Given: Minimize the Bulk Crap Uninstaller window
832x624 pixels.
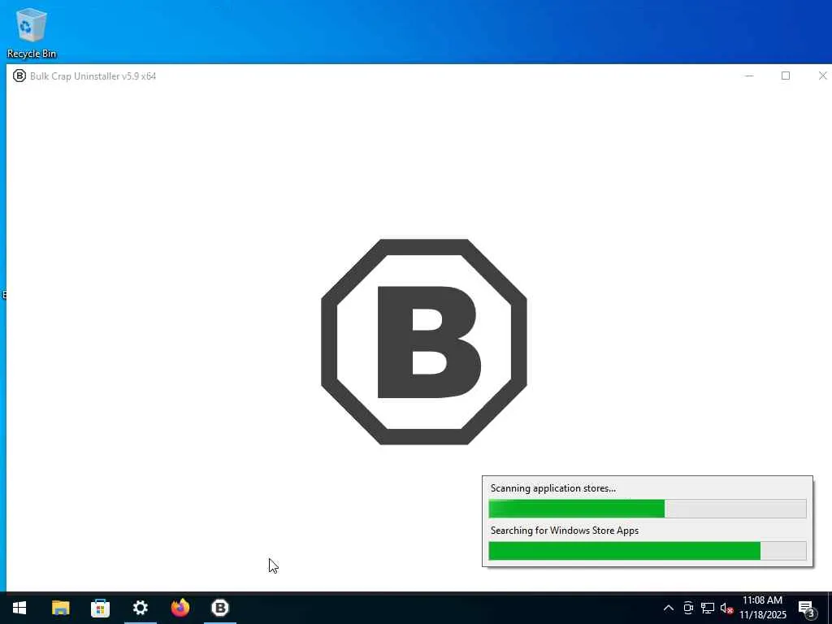Looking at the screenshot, I should (749, 76).
